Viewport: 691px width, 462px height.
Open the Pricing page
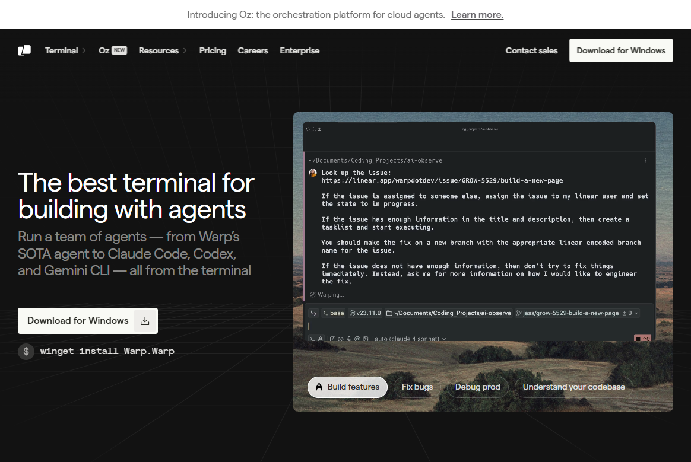[213, 50]
